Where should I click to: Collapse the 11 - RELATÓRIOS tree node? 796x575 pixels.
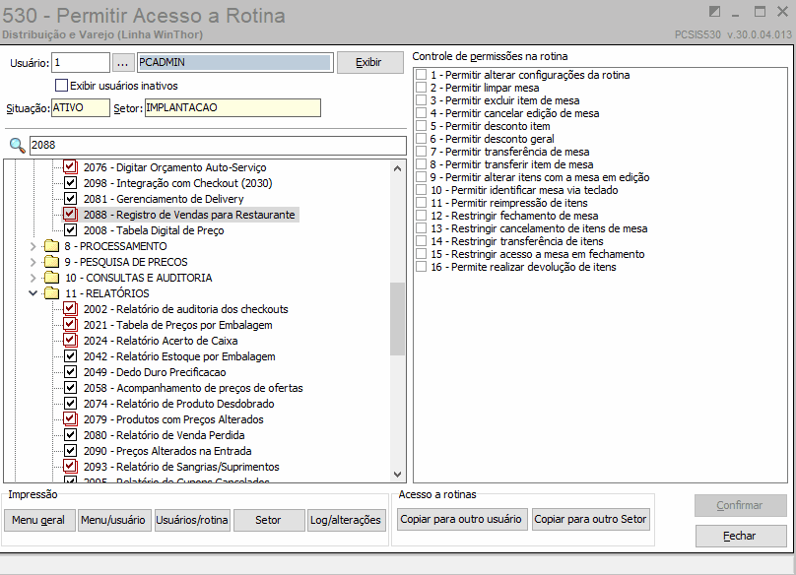pos(33,293)
